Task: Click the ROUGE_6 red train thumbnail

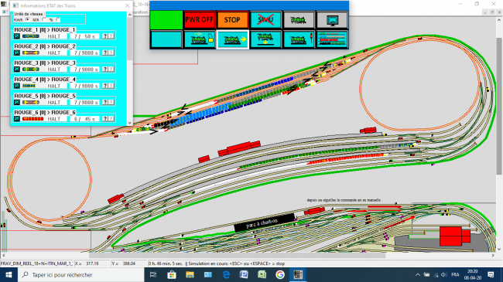Action: click(33, 119)
